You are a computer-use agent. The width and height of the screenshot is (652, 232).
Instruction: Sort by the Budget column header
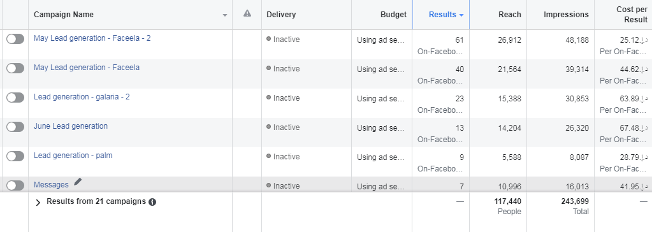click(x=393, y=15)
